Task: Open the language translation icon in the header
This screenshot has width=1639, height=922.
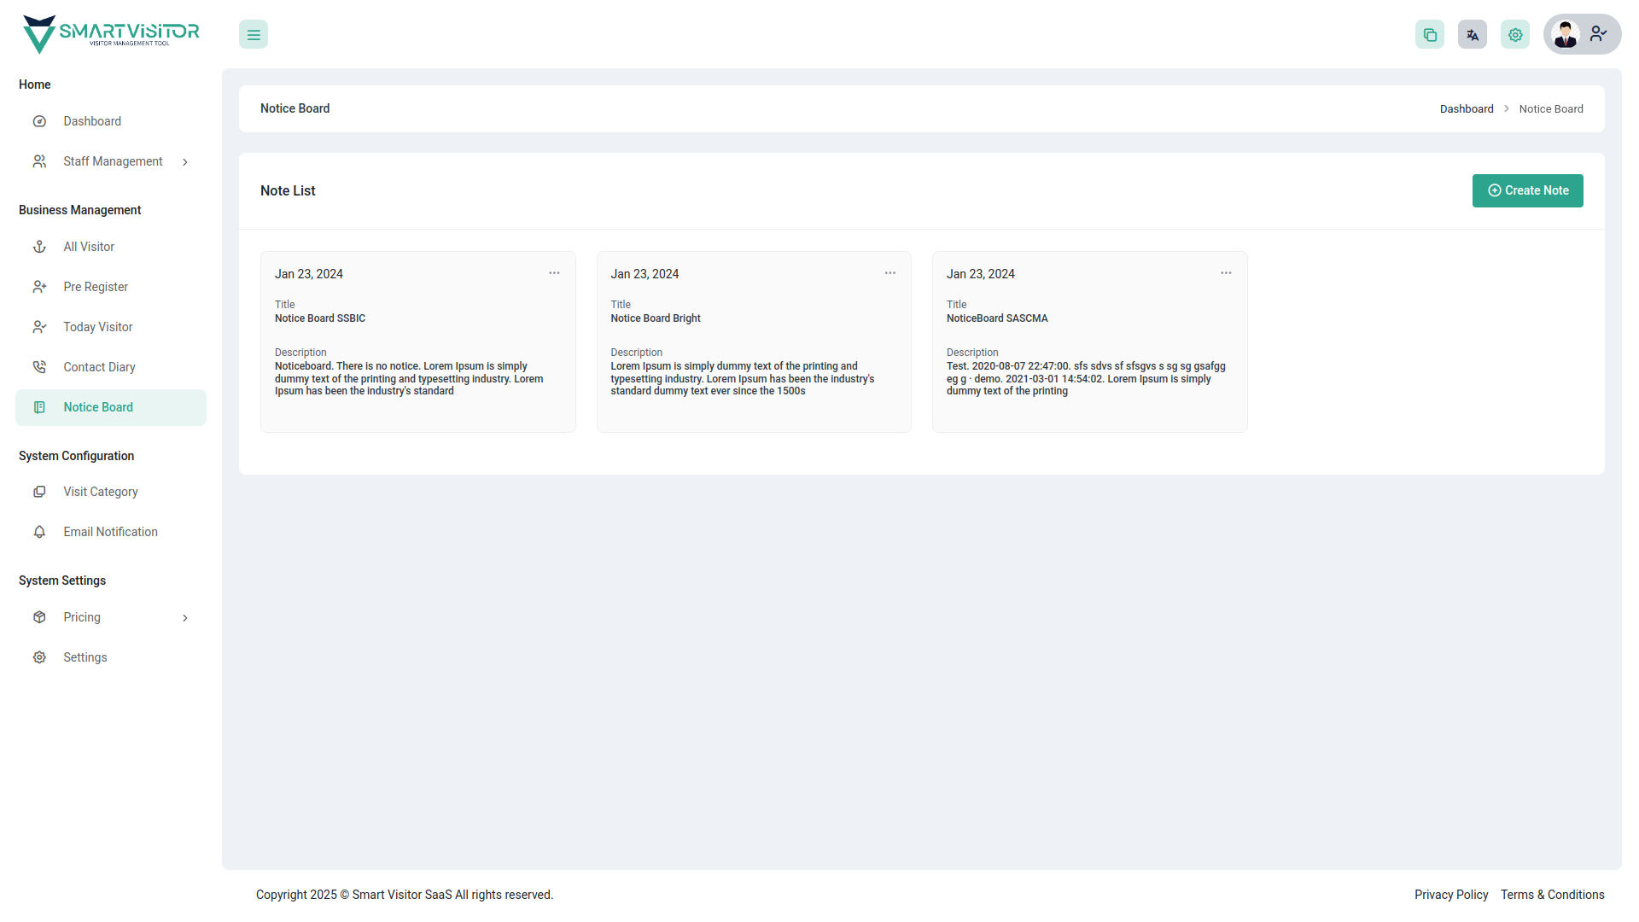Action: (x=1472, y=34)
